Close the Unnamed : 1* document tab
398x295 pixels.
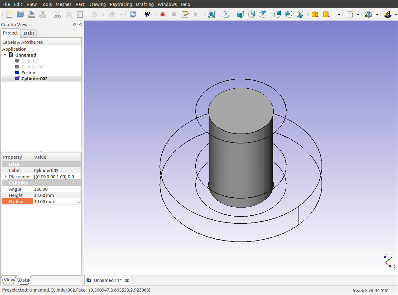(x=127, y=280)
